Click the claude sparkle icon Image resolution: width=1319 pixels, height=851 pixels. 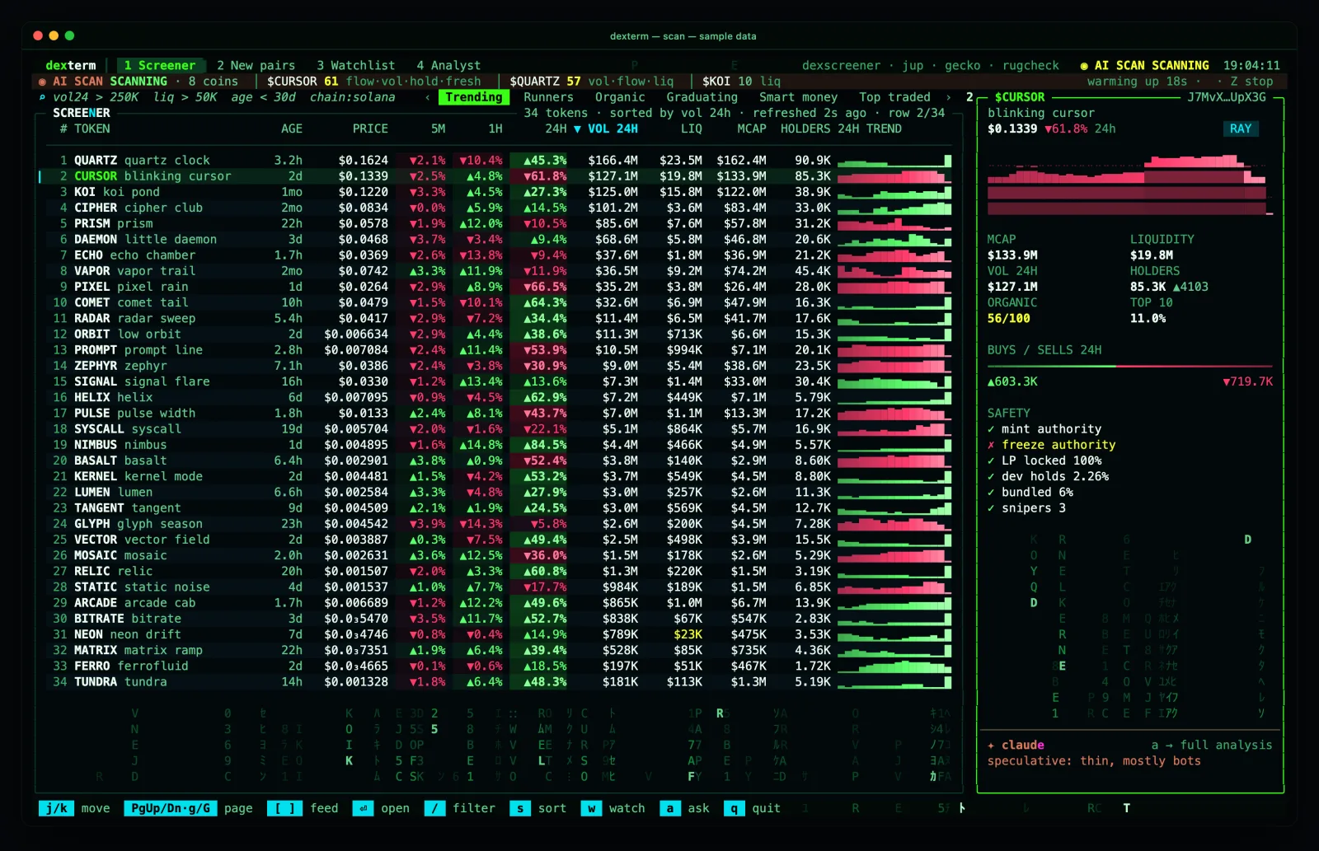[x=991, y=745]
